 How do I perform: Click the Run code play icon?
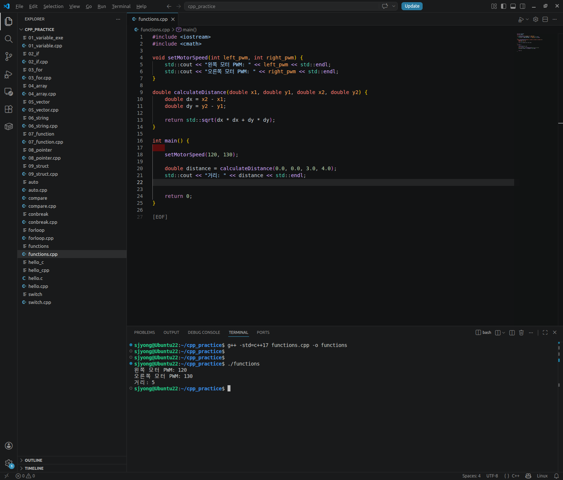[521, 19]
